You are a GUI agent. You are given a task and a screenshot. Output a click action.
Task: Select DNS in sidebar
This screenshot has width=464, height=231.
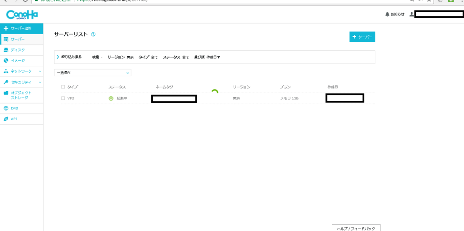coord(22,108)
